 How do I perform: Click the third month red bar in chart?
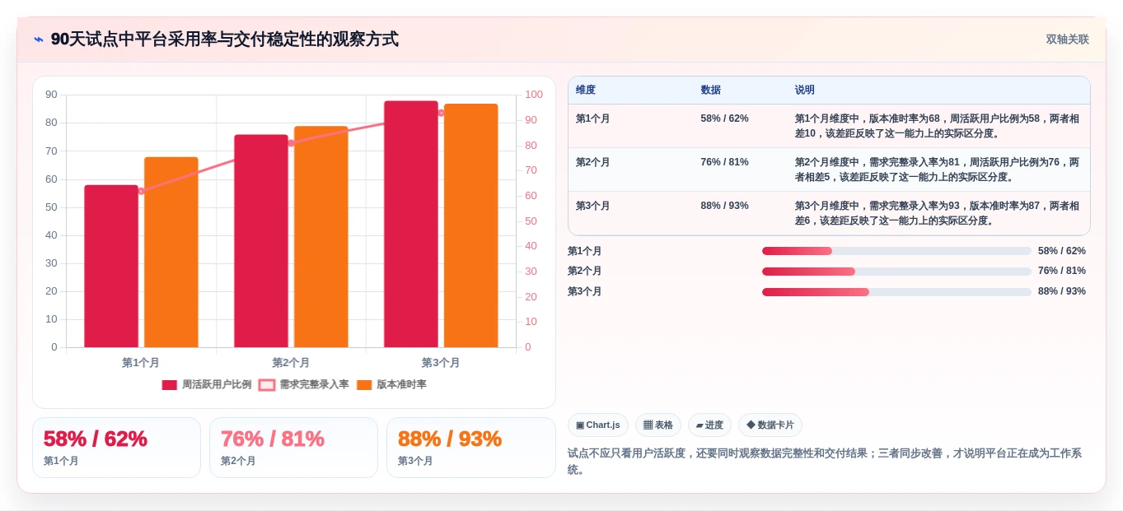pyautogui.click(x=411, y=224)
